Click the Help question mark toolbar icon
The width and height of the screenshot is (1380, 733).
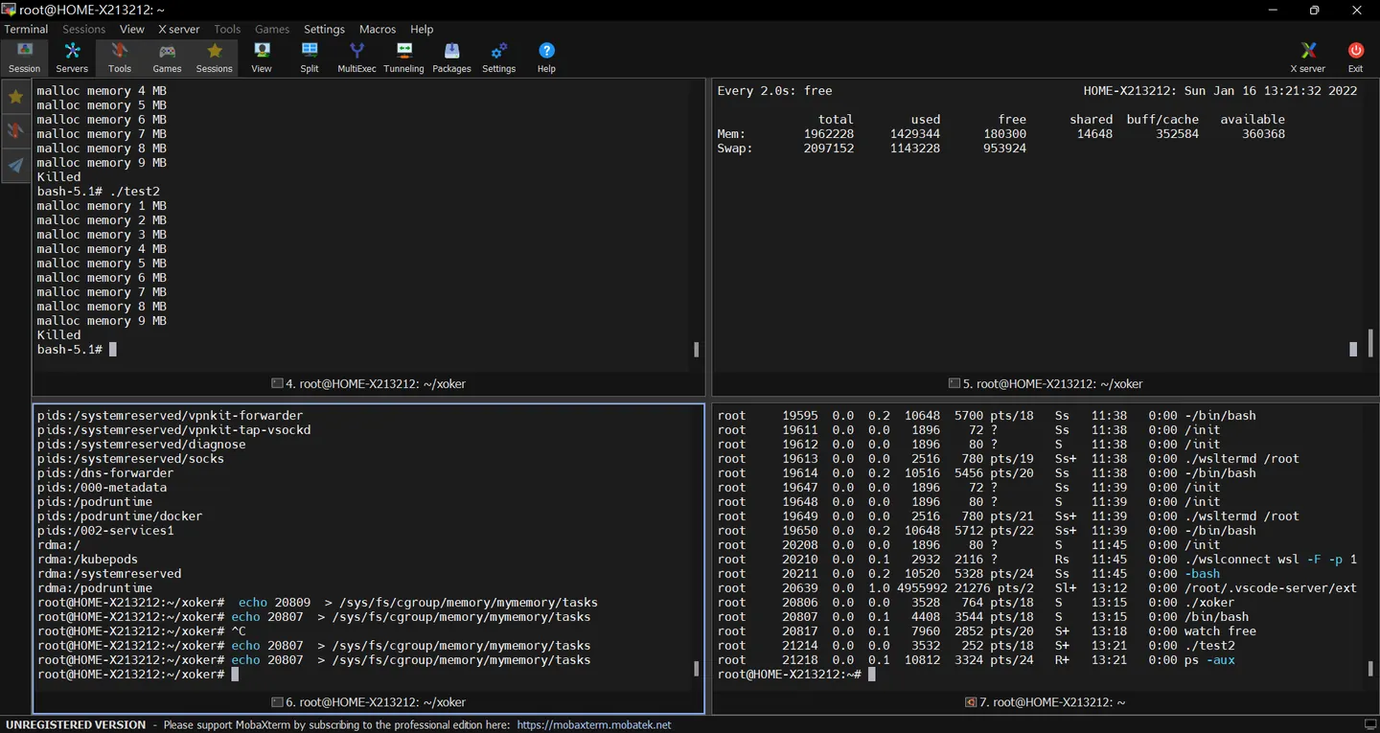click(x=546, y=57)
